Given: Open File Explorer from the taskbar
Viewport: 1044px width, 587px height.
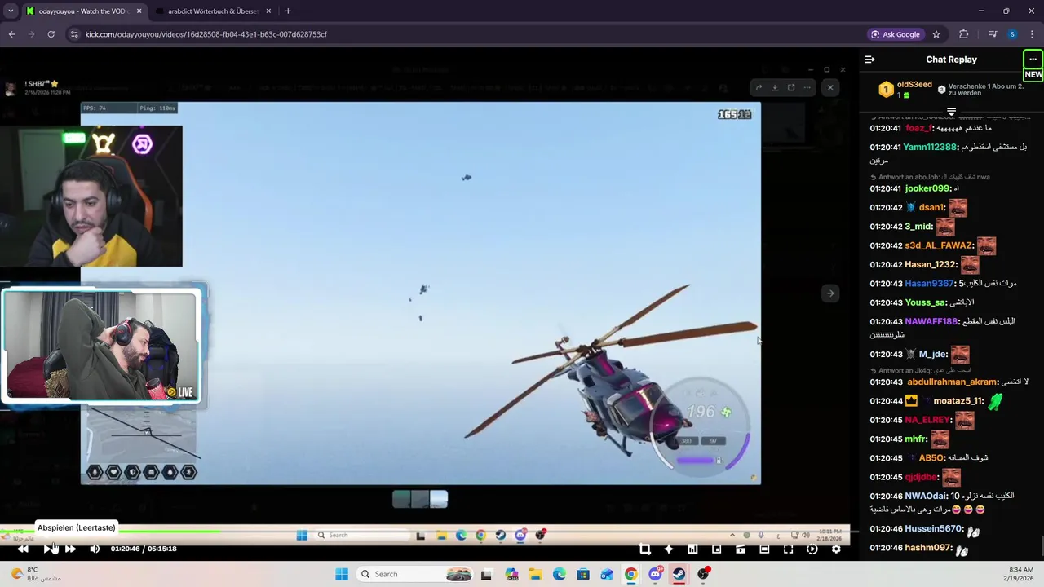Looking at the screenshot, I should tap(536, 574).
